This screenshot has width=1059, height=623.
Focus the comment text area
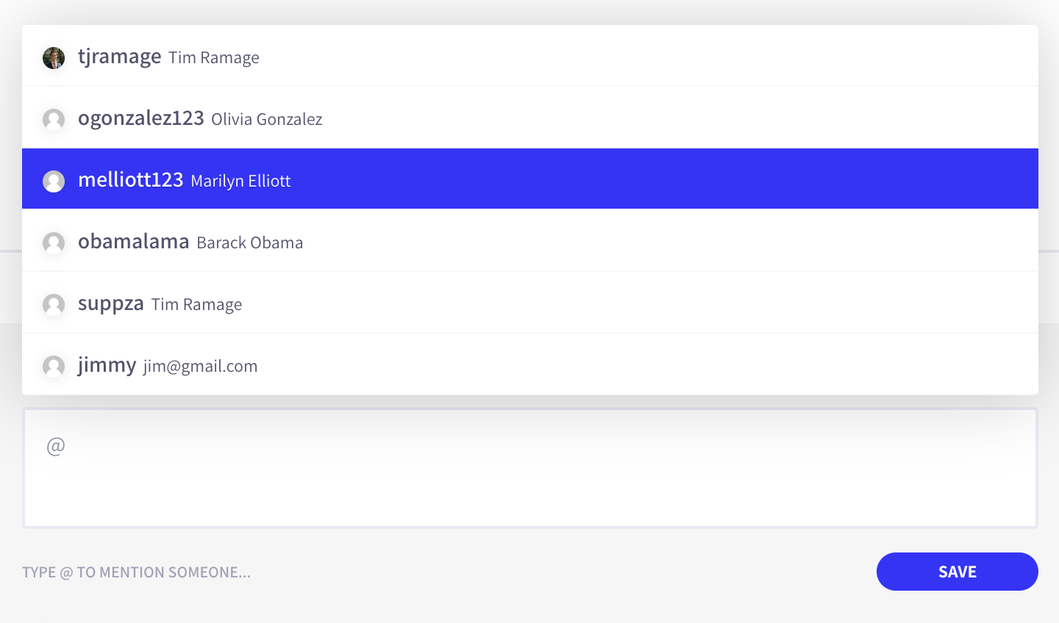pos(530,468)
